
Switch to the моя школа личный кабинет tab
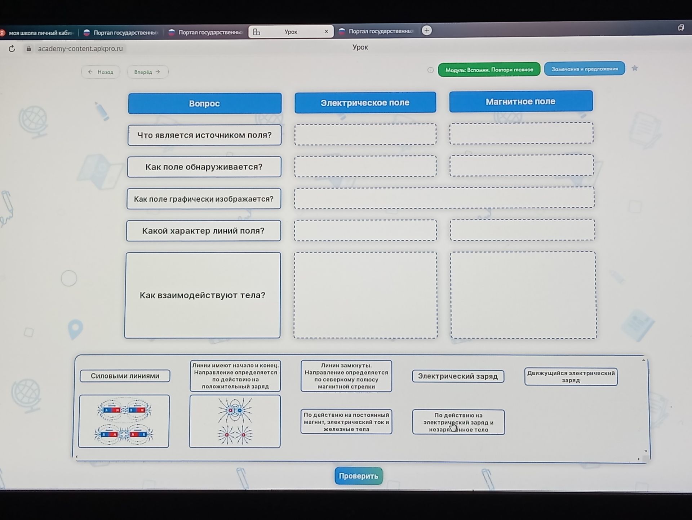(38, 33)
